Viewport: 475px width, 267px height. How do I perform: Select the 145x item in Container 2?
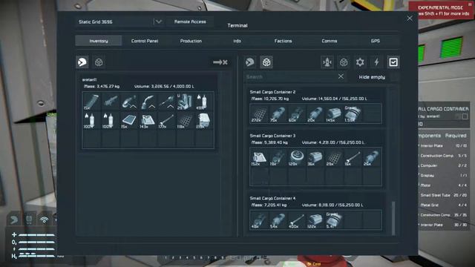pos(334,113)
